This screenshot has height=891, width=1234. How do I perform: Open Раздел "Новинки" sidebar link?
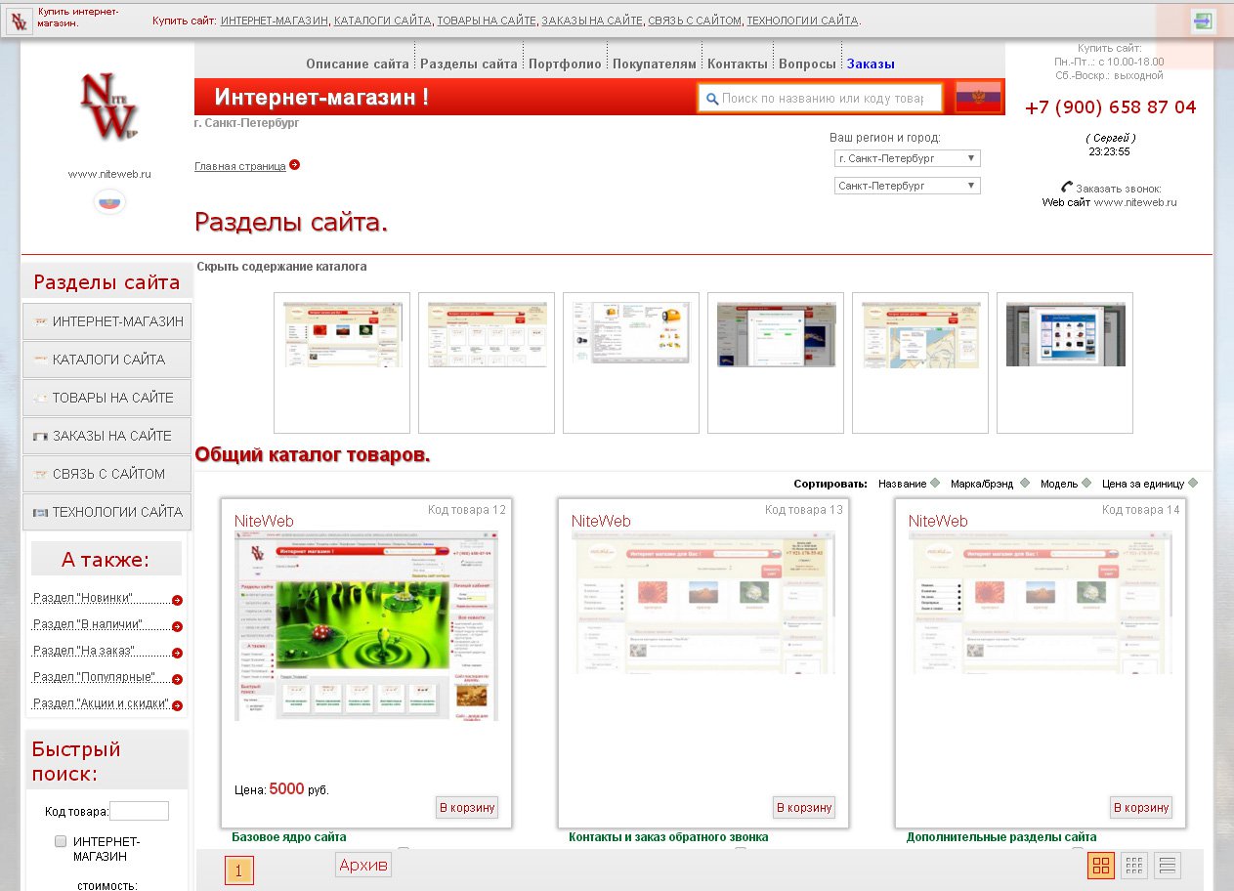(83, 598)
